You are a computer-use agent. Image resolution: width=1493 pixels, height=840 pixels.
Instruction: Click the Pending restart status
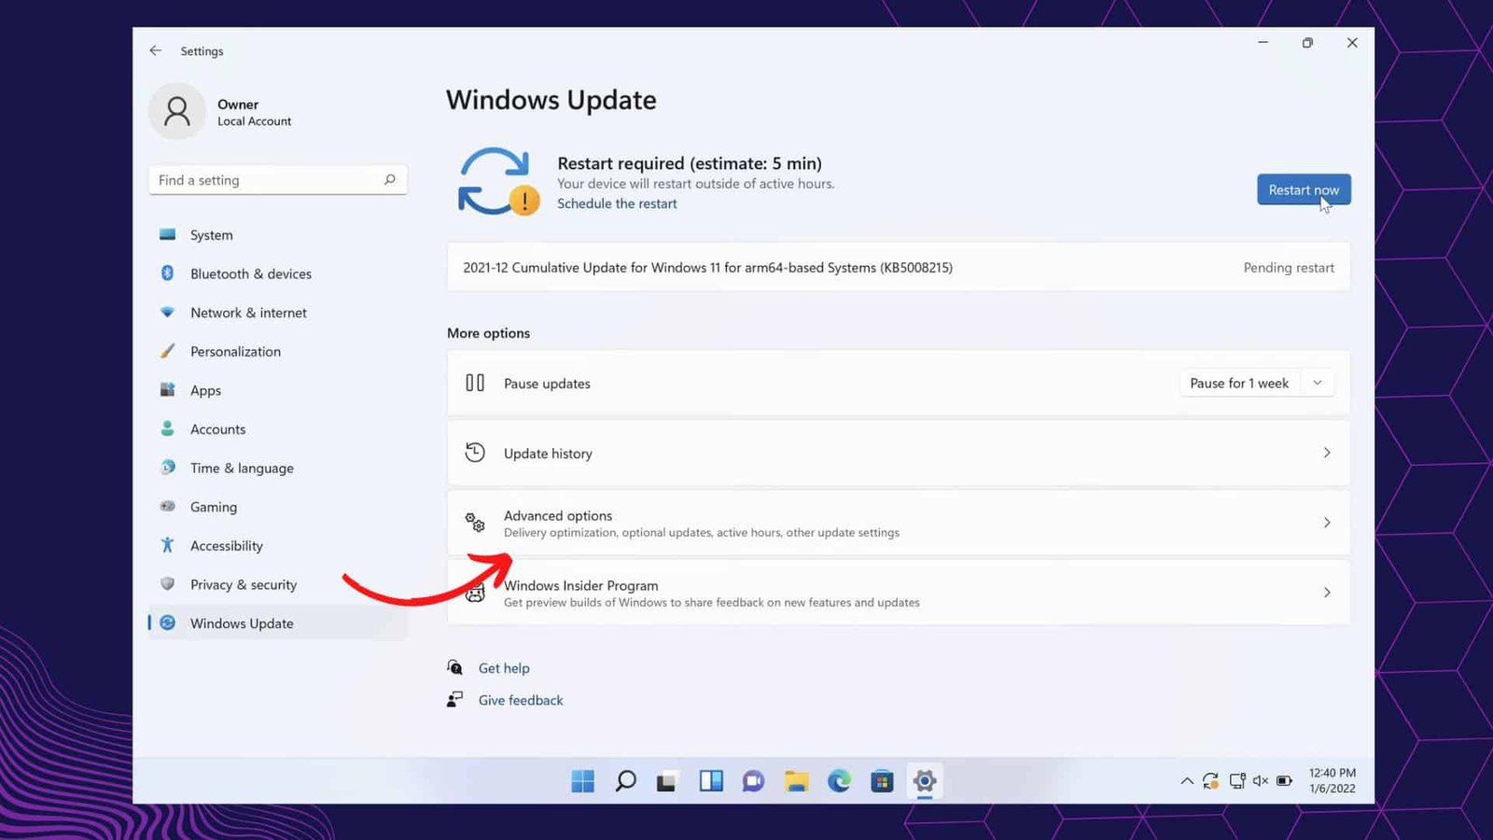tap(1289, 268)
